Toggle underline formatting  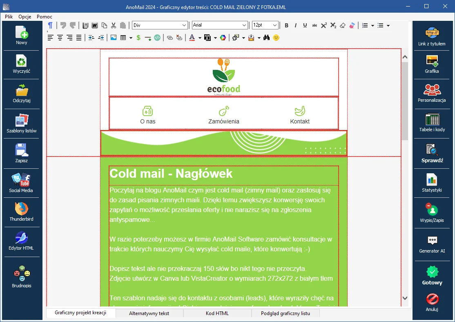pyautogui.click(x=305, y=25)
